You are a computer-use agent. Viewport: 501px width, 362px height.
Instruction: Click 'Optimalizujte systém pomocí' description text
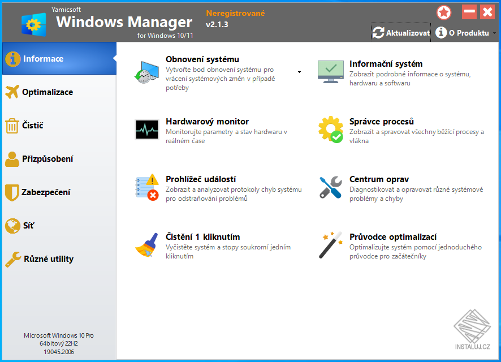[416, 252]
